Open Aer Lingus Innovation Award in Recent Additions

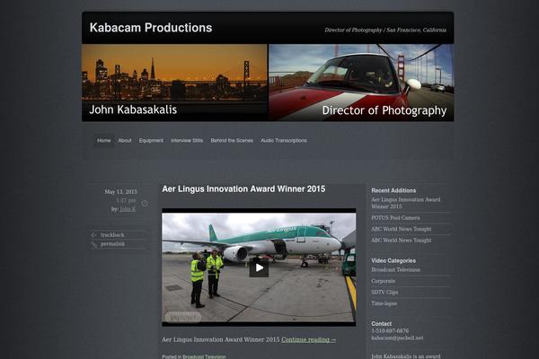(406, 203)
